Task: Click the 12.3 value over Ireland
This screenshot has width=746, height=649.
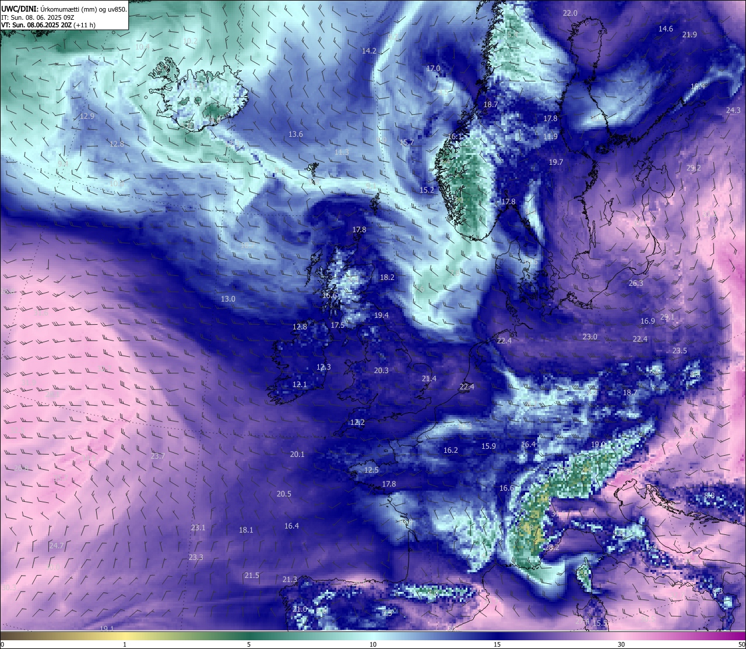Action: click(x=323, y=367)
